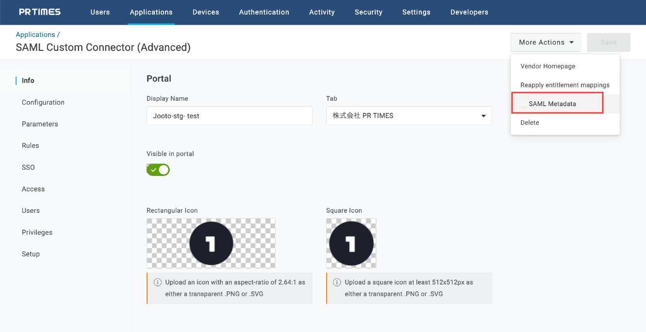This screenshot has width=646, height=332.
Task: Click the Display Name input field
Action: [229, 116]
